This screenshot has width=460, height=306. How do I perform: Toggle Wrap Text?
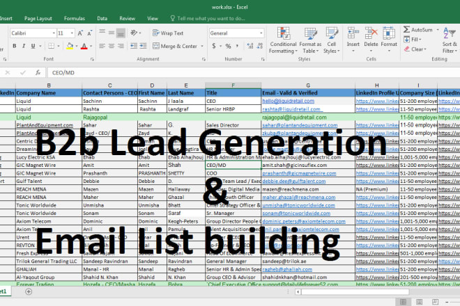(x=168, y=33)
